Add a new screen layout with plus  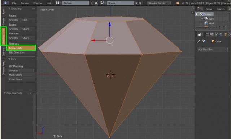tap(92, 3)
